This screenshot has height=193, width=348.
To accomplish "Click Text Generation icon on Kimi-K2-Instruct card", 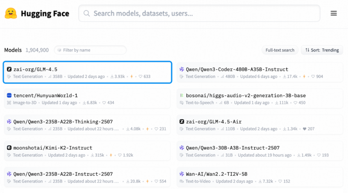I will click(9, 155).
